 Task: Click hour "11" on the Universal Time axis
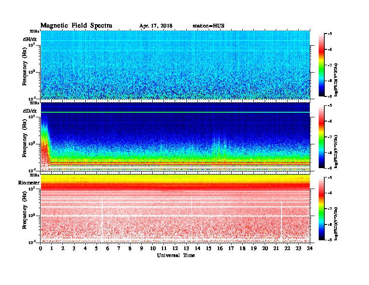pyautogui.click(x=164, y=249)
